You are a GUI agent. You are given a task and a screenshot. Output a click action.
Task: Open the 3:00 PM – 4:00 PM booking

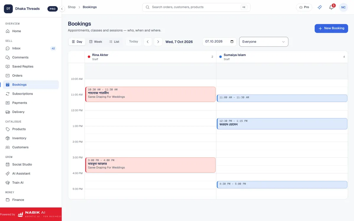click(150, 165)
